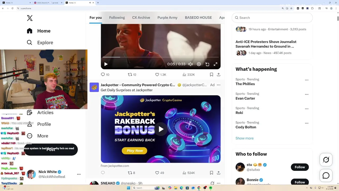Bookmark the video post

(x=211, y=75)
